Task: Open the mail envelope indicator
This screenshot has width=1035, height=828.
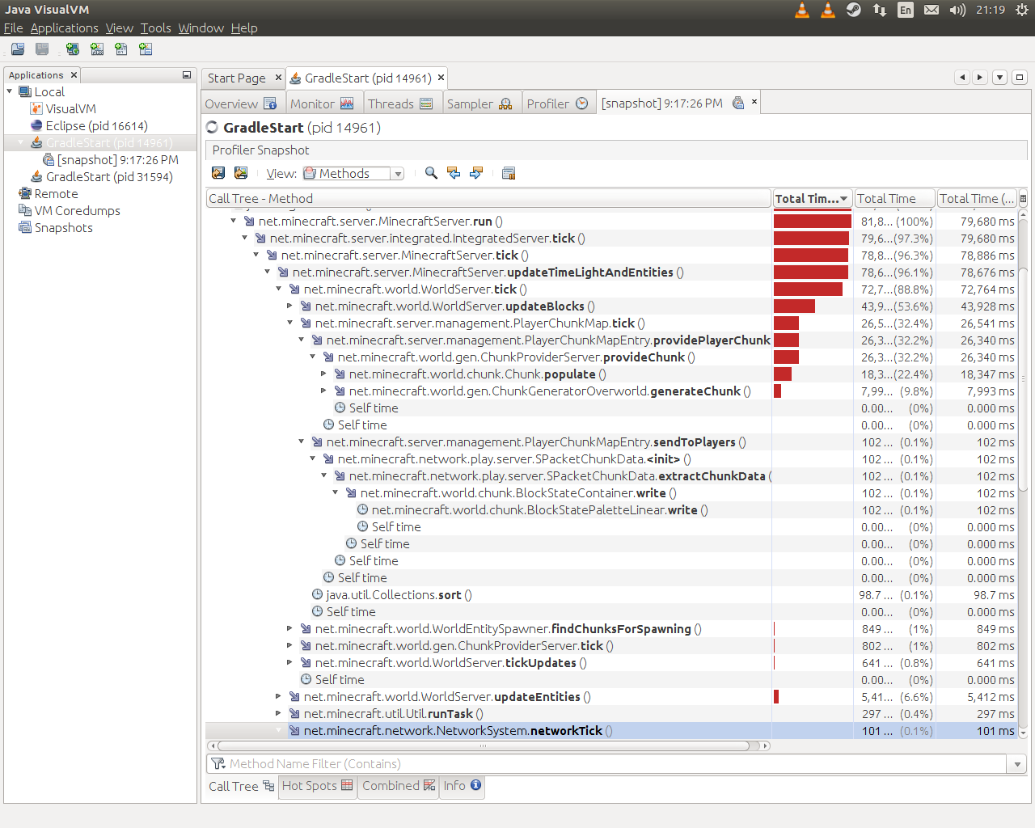Action: point(931,10)
